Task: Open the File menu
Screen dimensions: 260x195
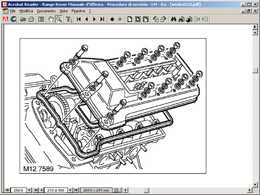Action: coord(13,11)
